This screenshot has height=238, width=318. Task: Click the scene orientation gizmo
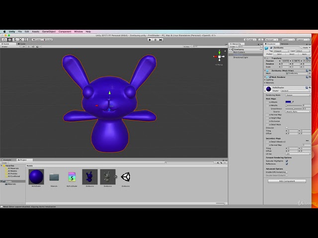219,57
